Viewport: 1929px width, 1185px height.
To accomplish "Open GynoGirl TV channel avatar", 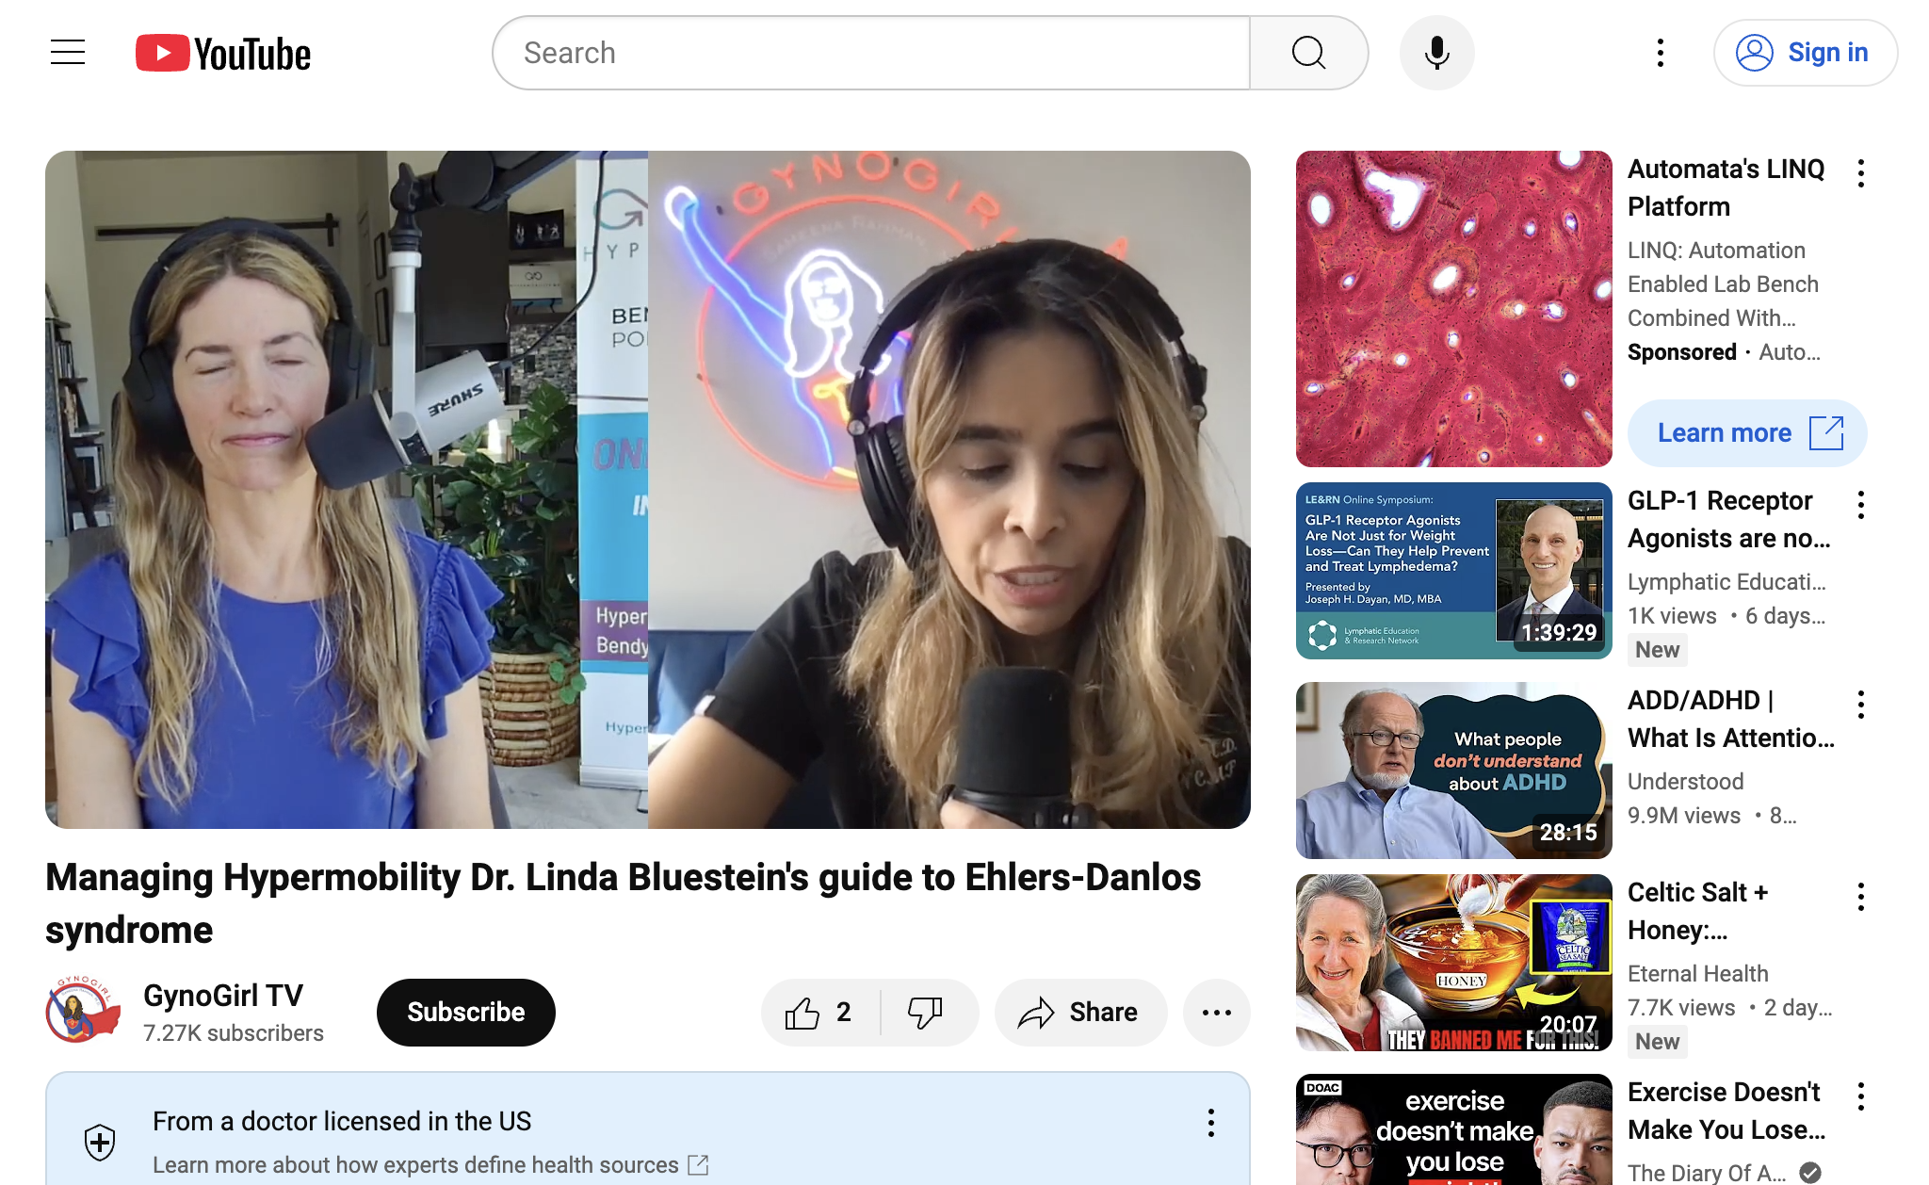I will (83, 1011).
